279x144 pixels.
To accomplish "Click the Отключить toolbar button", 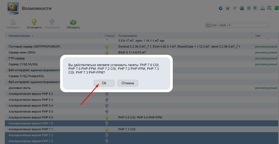I will coord(52,24).
